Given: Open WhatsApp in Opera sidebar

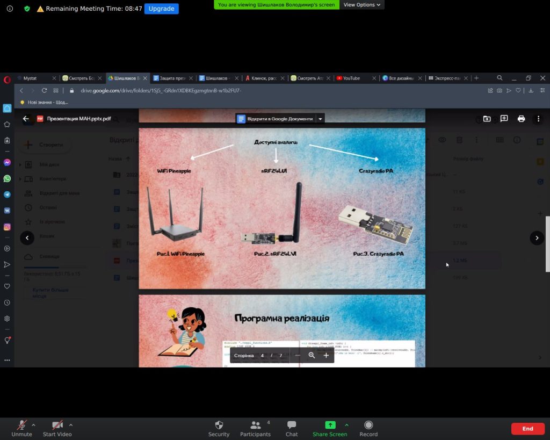Looking at the screenshot, I should 7,178.
